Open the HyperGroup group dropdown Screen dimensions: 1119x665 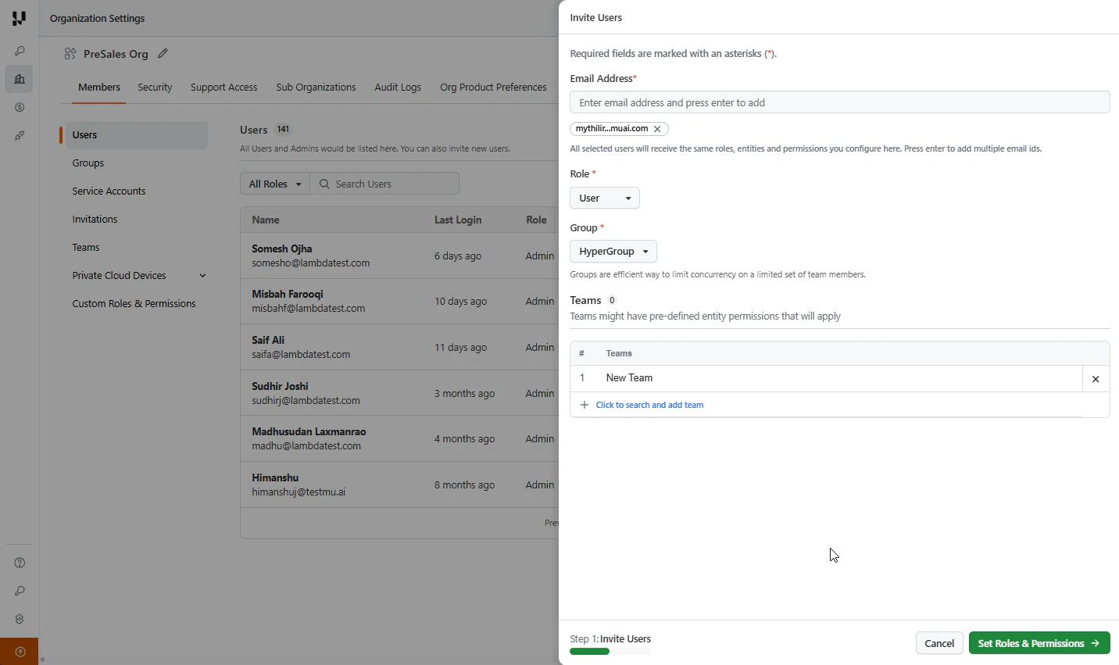[613, 252]
